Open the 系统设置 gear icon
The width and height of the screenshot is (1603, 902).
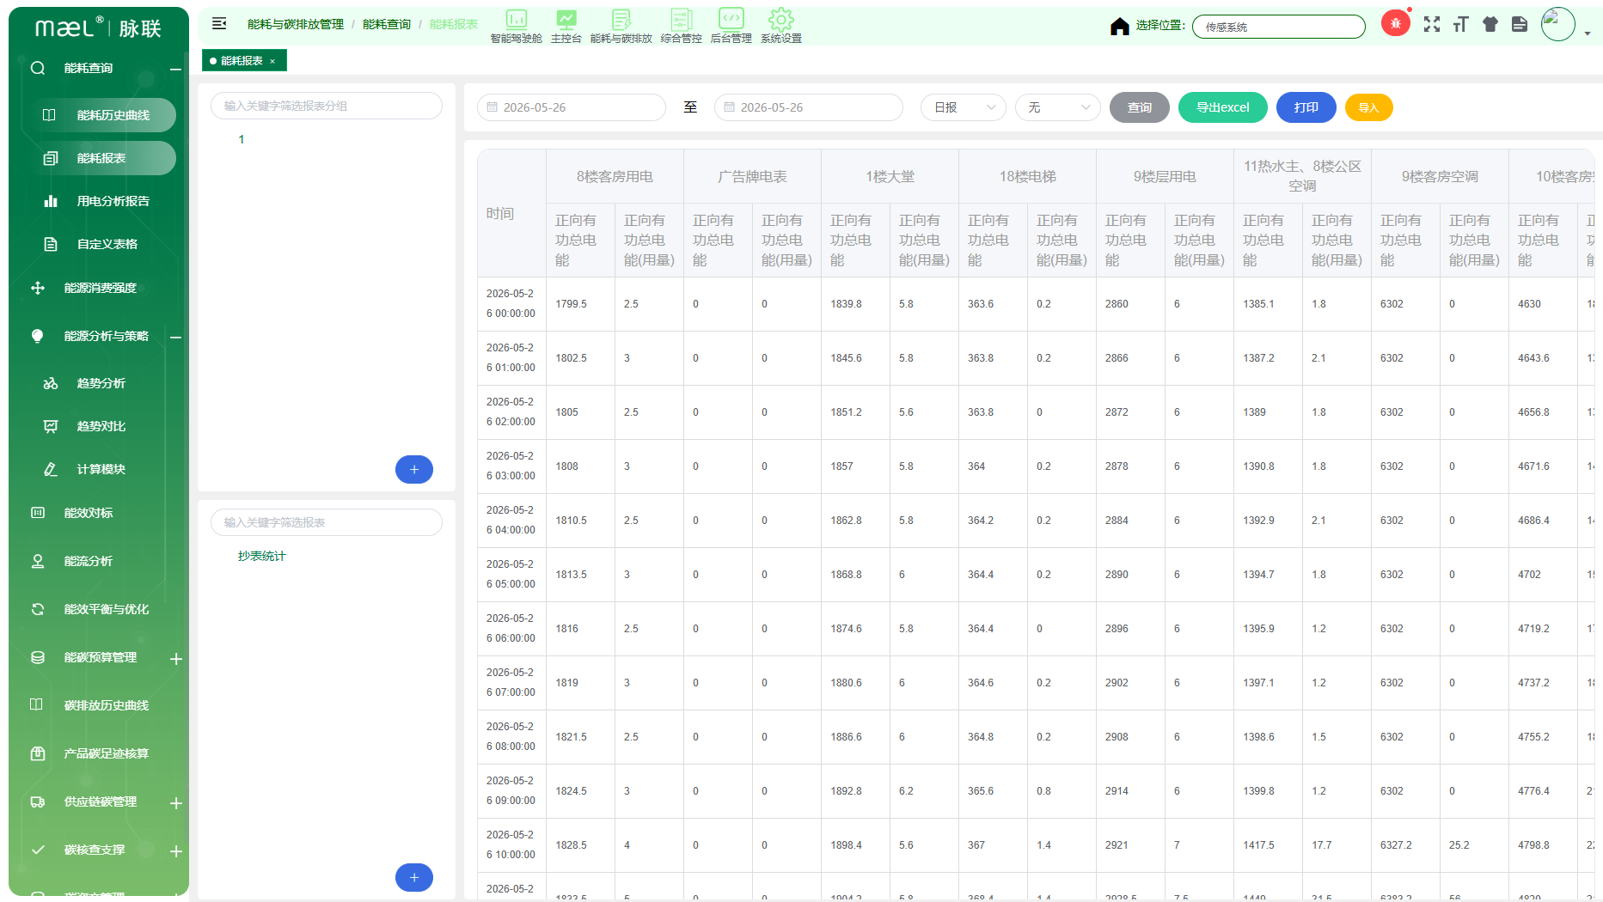pos(780,27)
